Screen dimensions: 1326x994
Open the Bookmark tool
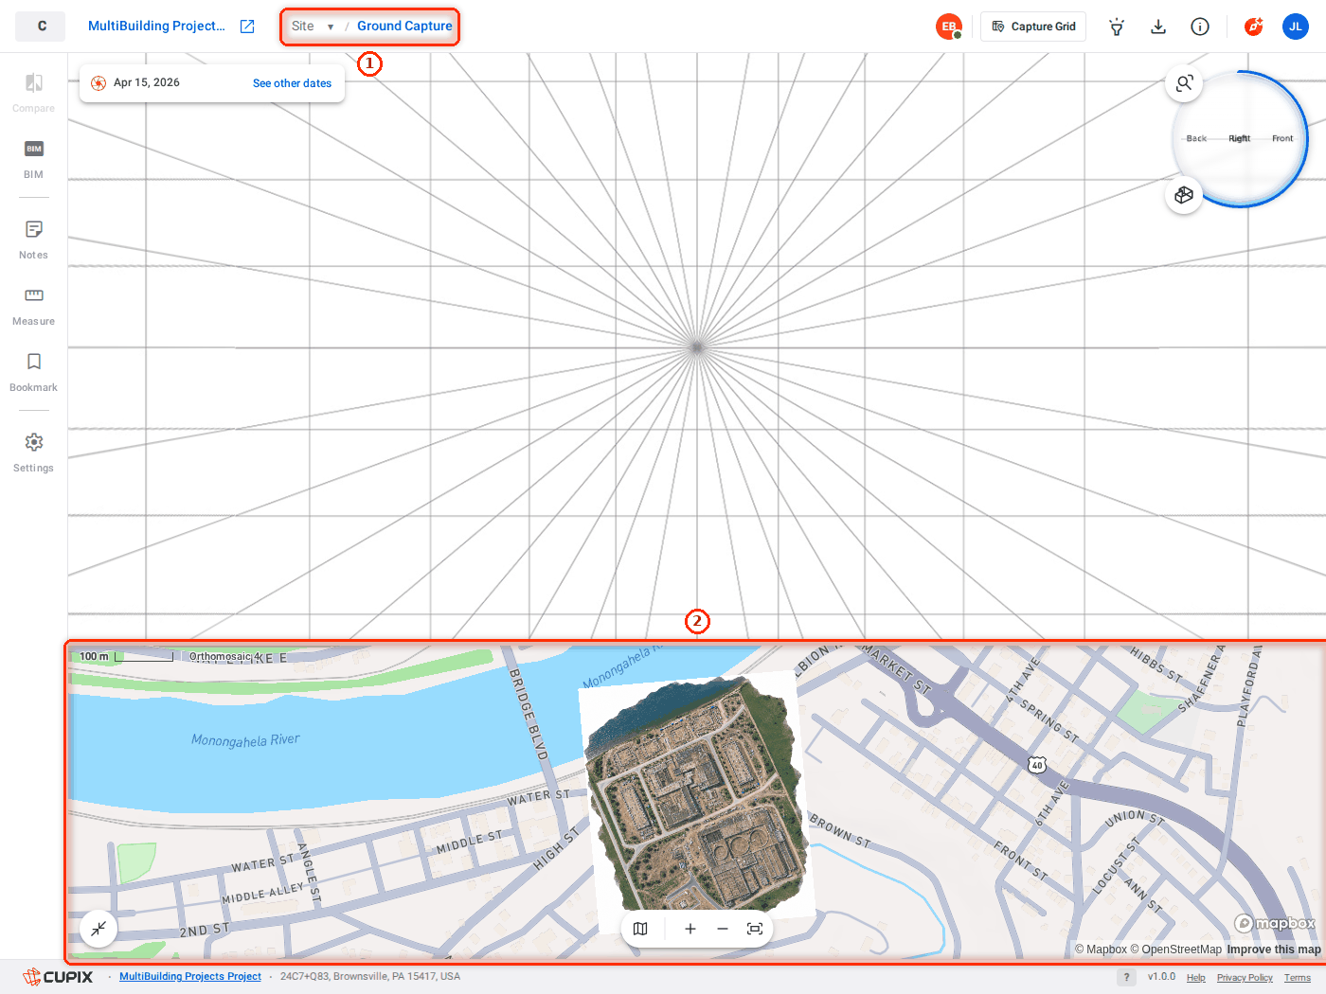click(33, 372)
